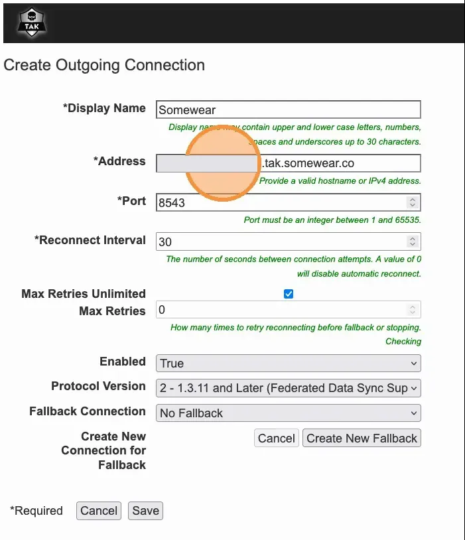Click the '*Address' label
This screenshot has width=465, height=540.
[119, 161]
